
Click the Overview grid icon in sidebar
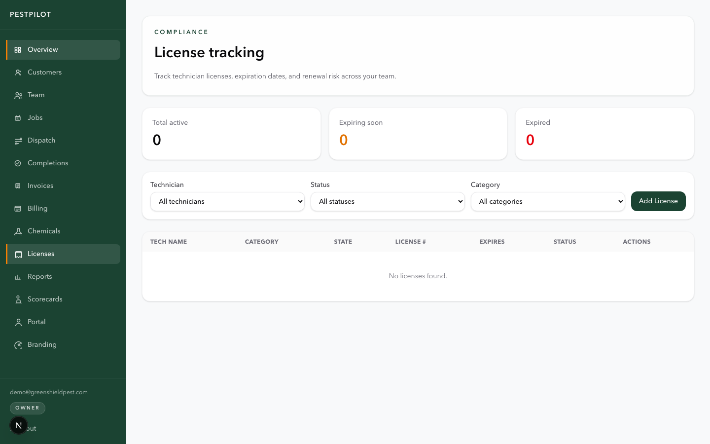(x=18, y=50)
